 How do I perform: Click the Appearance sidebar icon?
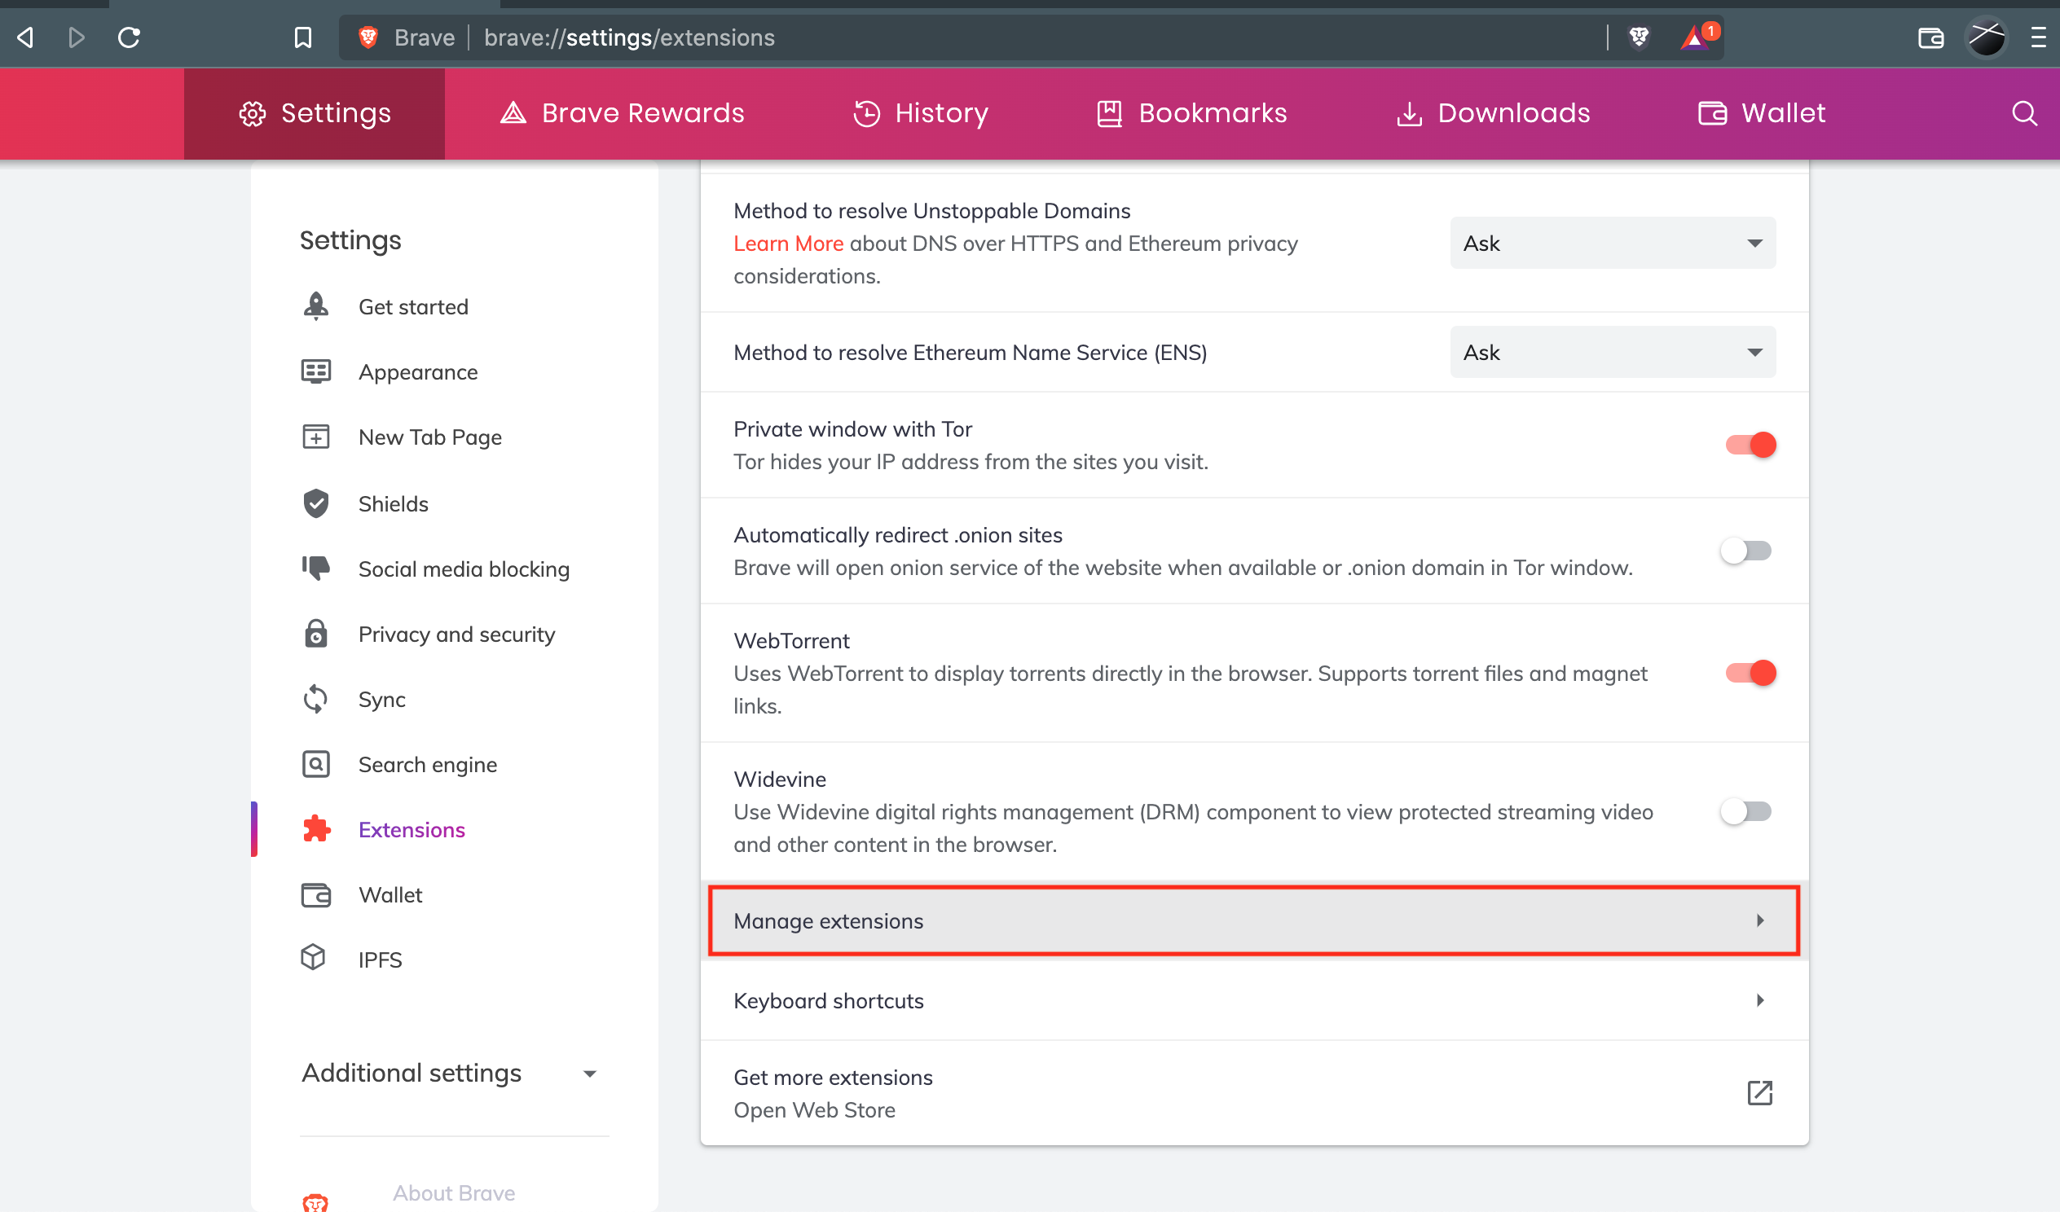click(x=315, y=372)
